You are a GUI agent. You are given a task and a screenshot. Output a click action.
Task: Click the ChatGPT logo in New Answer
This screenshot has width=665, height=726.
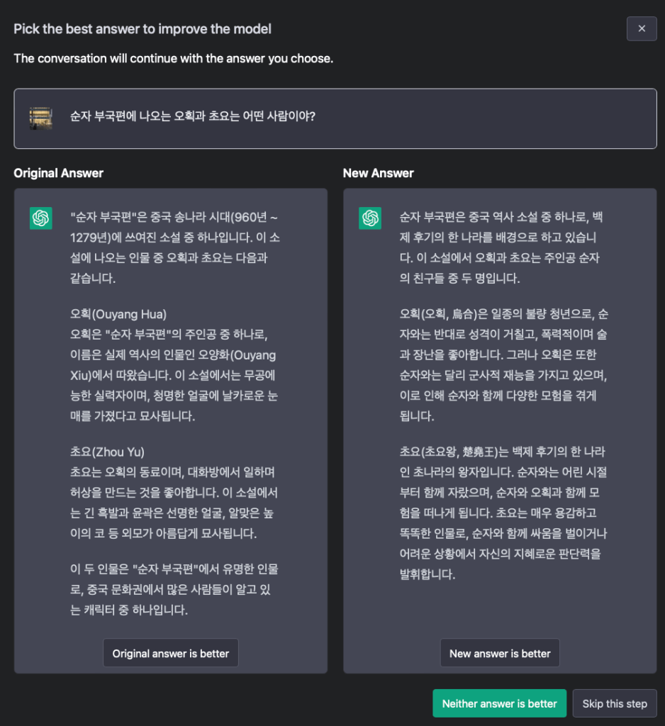click(370, 218)
